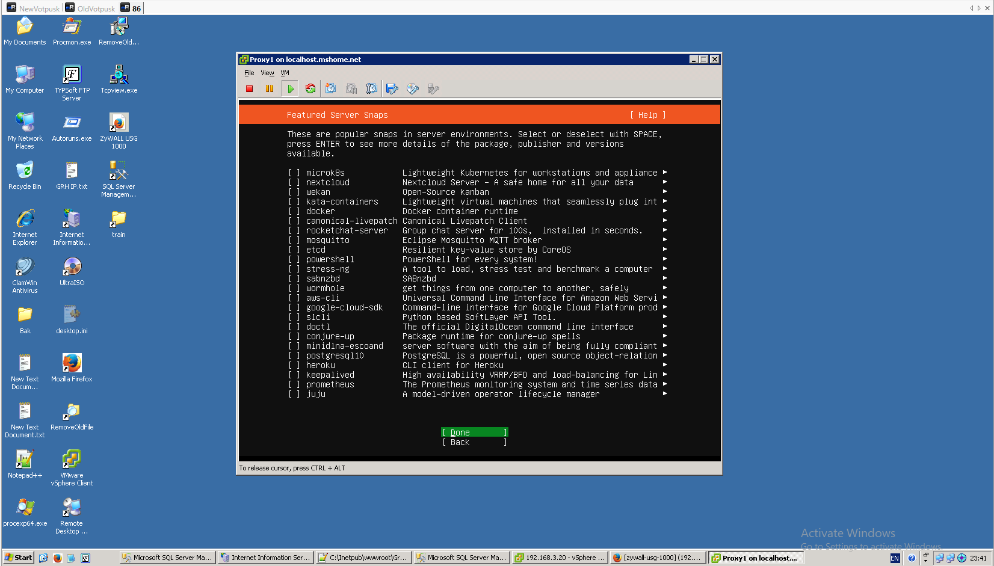Click the Revert to Snapshot greyed icon
Screen dimensions: 994x566
(x=351, y=89)
